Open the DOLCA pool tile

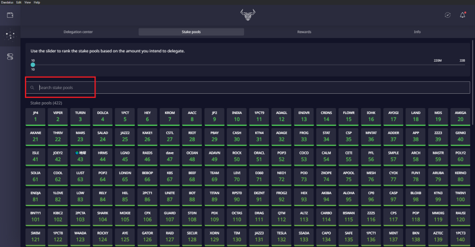(103, 117)
